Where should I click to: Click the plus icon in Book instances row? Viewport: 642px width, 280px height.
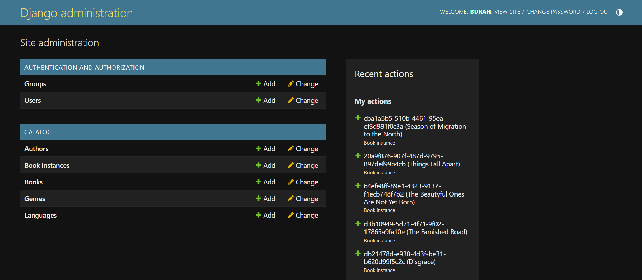258,165
